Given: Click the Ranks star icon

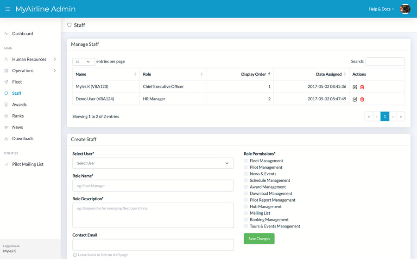Looking at the screenshot, I should [6, 116].
